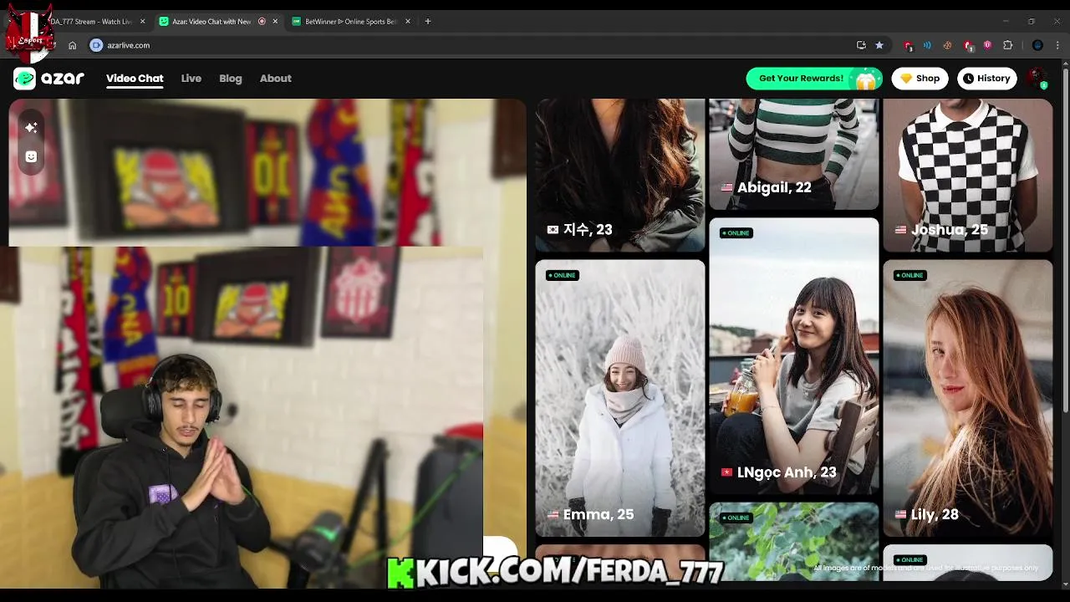Open the Video Chat tab

click(135, 79)
